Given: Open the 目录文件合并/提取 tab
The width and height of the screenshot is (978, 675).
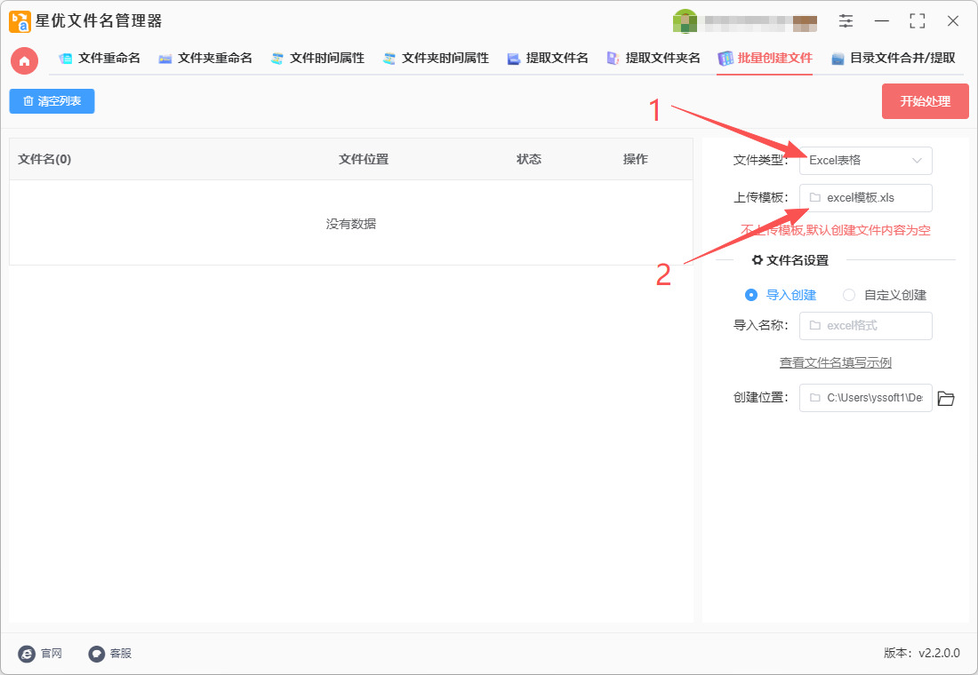Looking at the screenshot, I should point(894,59).
